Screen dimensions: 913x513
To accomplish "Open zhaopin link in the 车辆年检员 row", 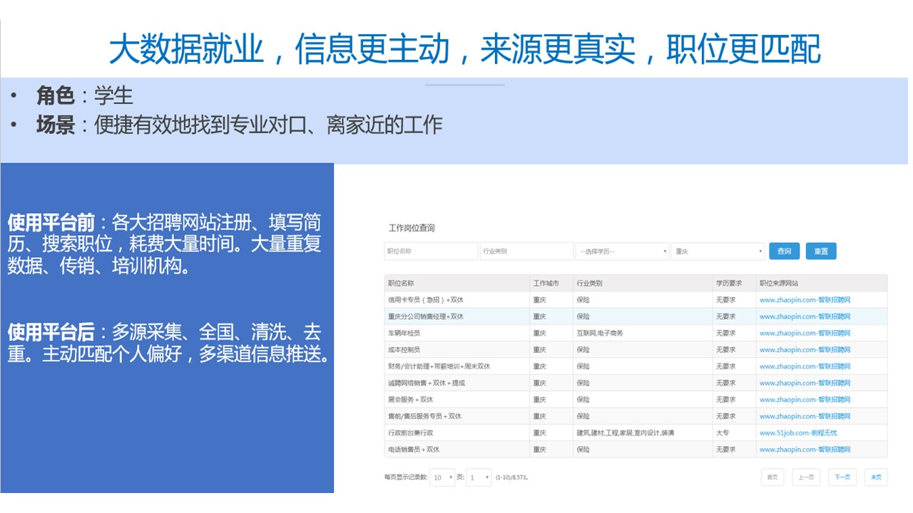I will (x=805, y=333).
